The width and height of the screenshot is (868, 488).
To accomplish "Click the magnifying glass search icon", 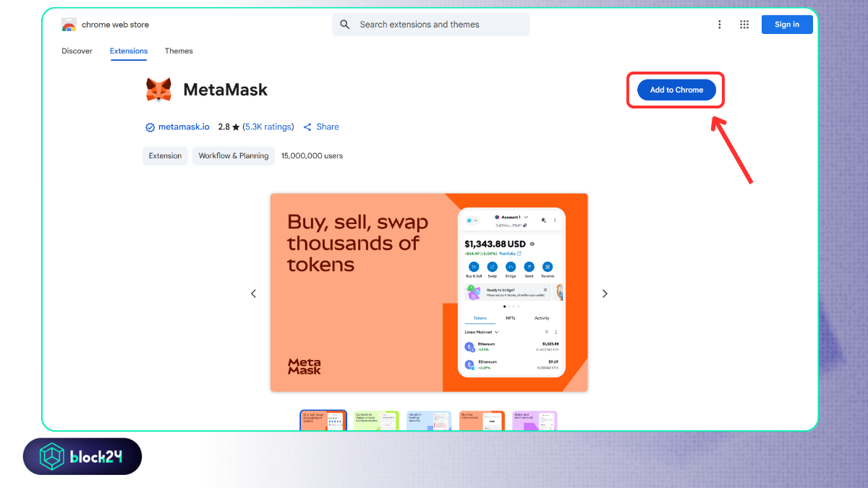I will [345, 25].
